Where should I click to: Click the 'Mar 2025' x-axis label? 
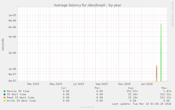pos(33,84)
